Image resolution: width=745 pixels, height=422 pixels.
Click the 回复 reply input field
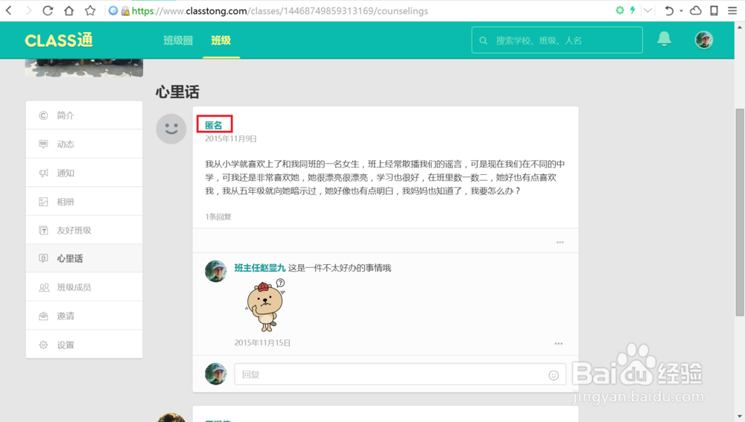coord(400,374)
